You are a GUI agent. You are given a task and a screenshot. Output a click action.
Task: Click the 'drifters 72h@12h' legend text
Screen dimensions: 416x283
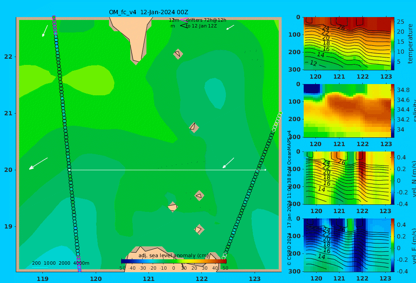(x=206, y=20)
